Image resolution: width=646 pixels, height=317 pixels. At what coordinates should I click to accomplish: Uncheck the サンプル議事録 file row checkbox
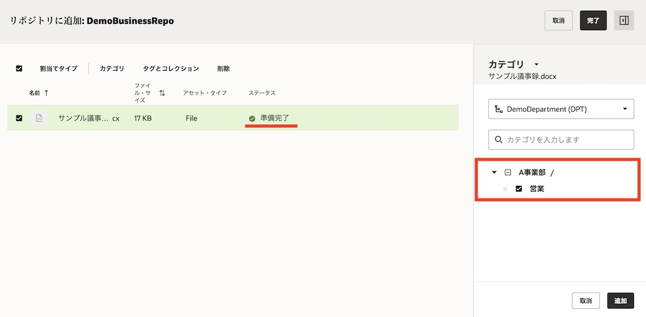(19, 118)
